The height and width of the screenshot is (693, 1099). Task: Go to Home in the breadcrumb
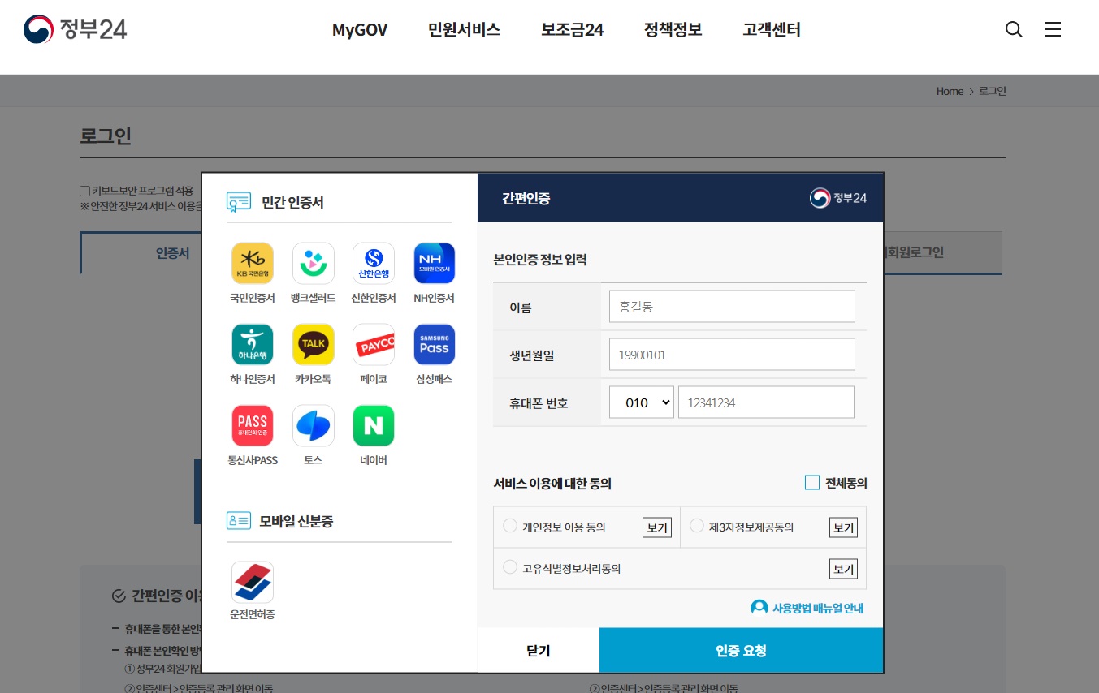[950, 91]
